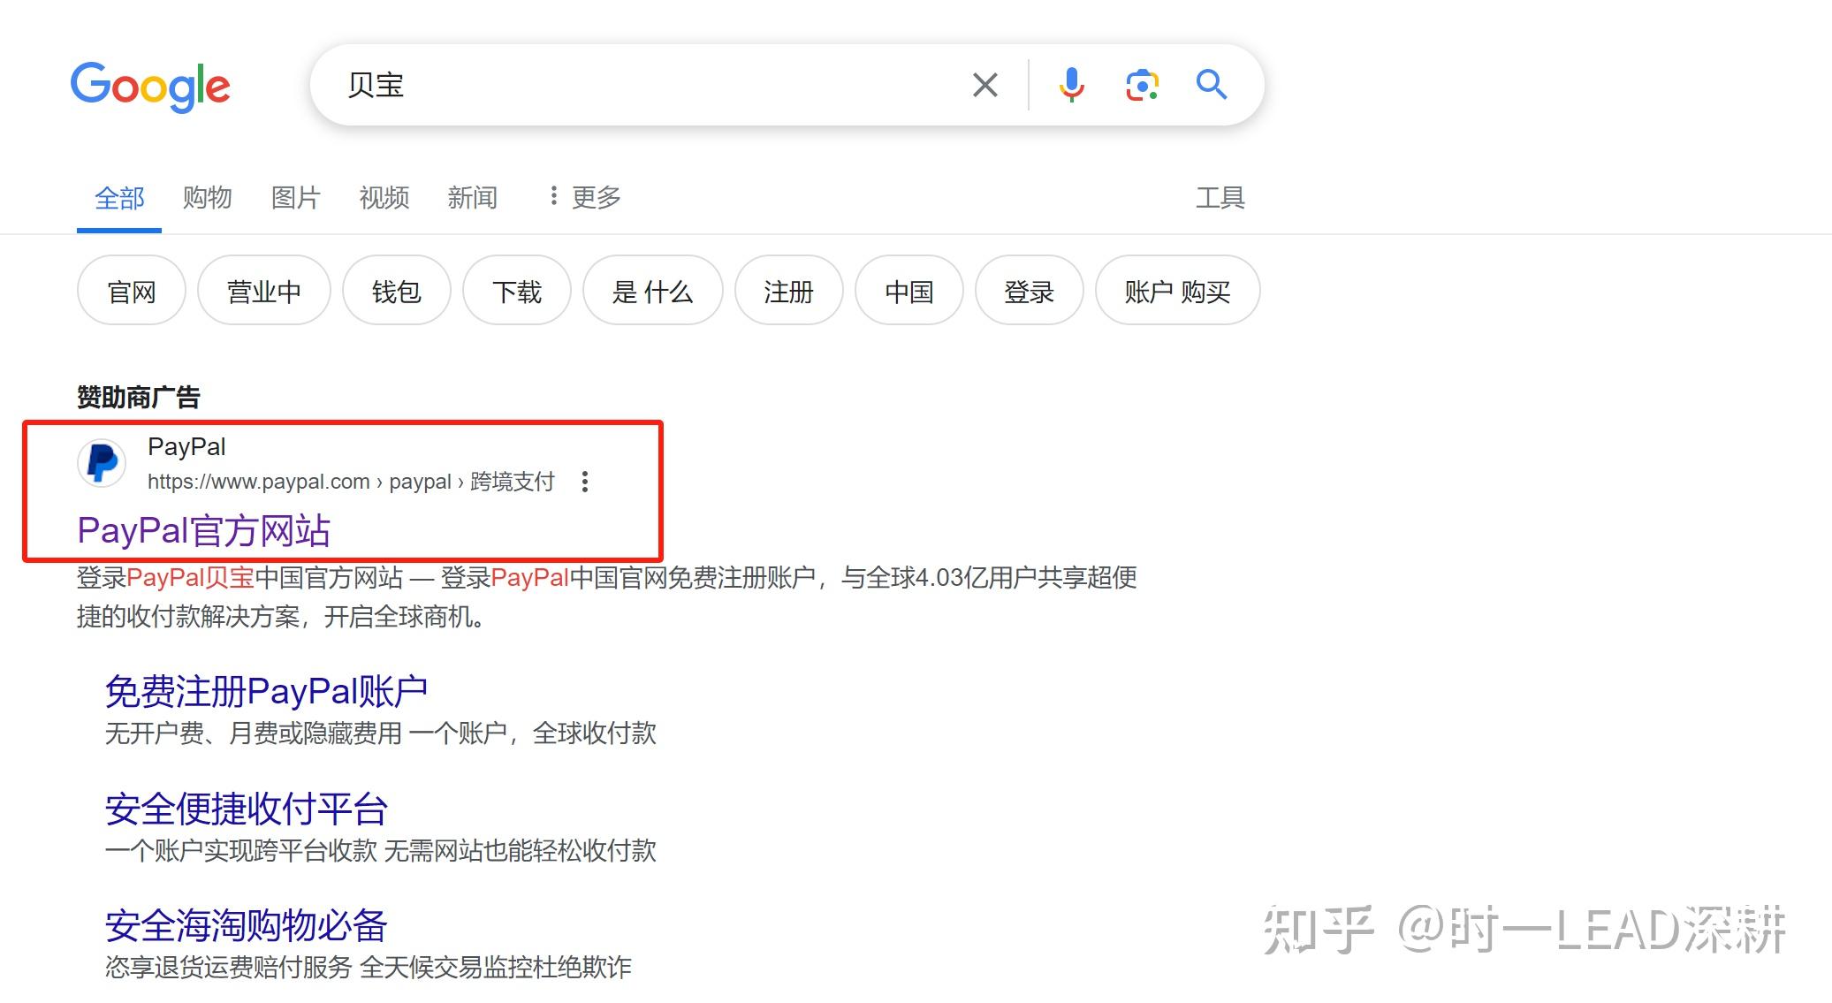Select the 营业中 filter chip

pyautogui.click(x=264, y=291)
